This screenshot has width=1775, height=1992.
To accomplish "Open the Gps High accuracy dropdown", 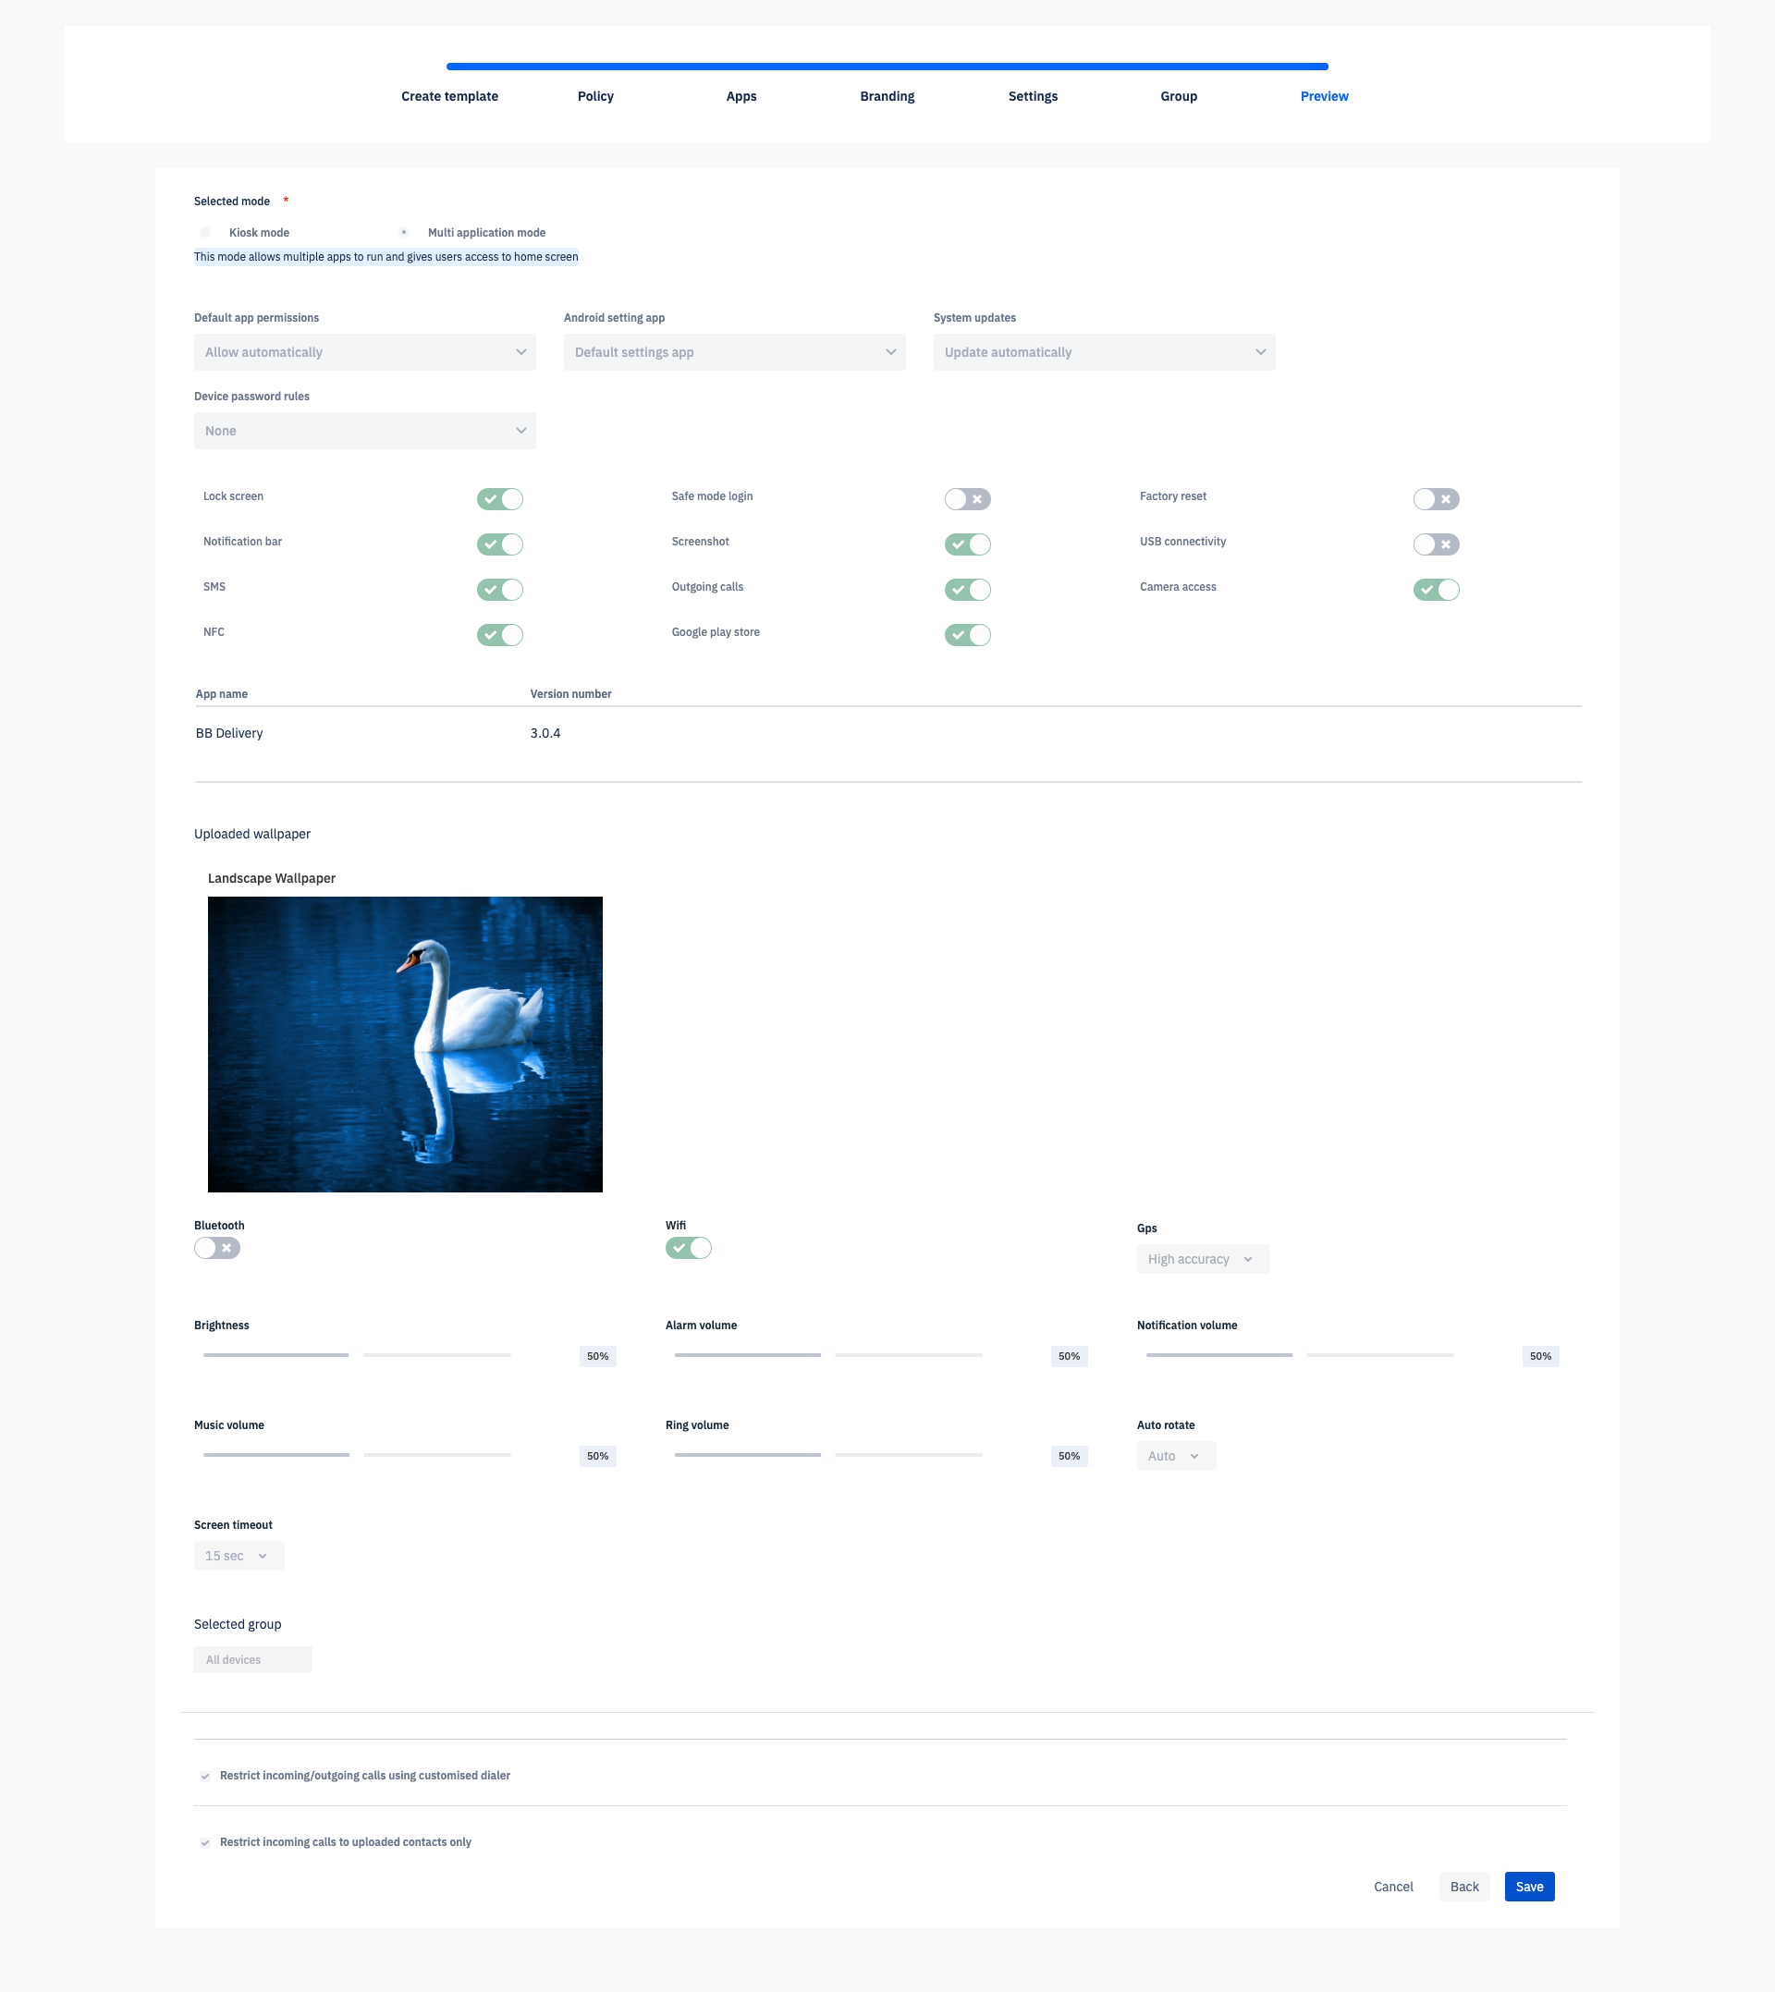I will 1202,1259.
